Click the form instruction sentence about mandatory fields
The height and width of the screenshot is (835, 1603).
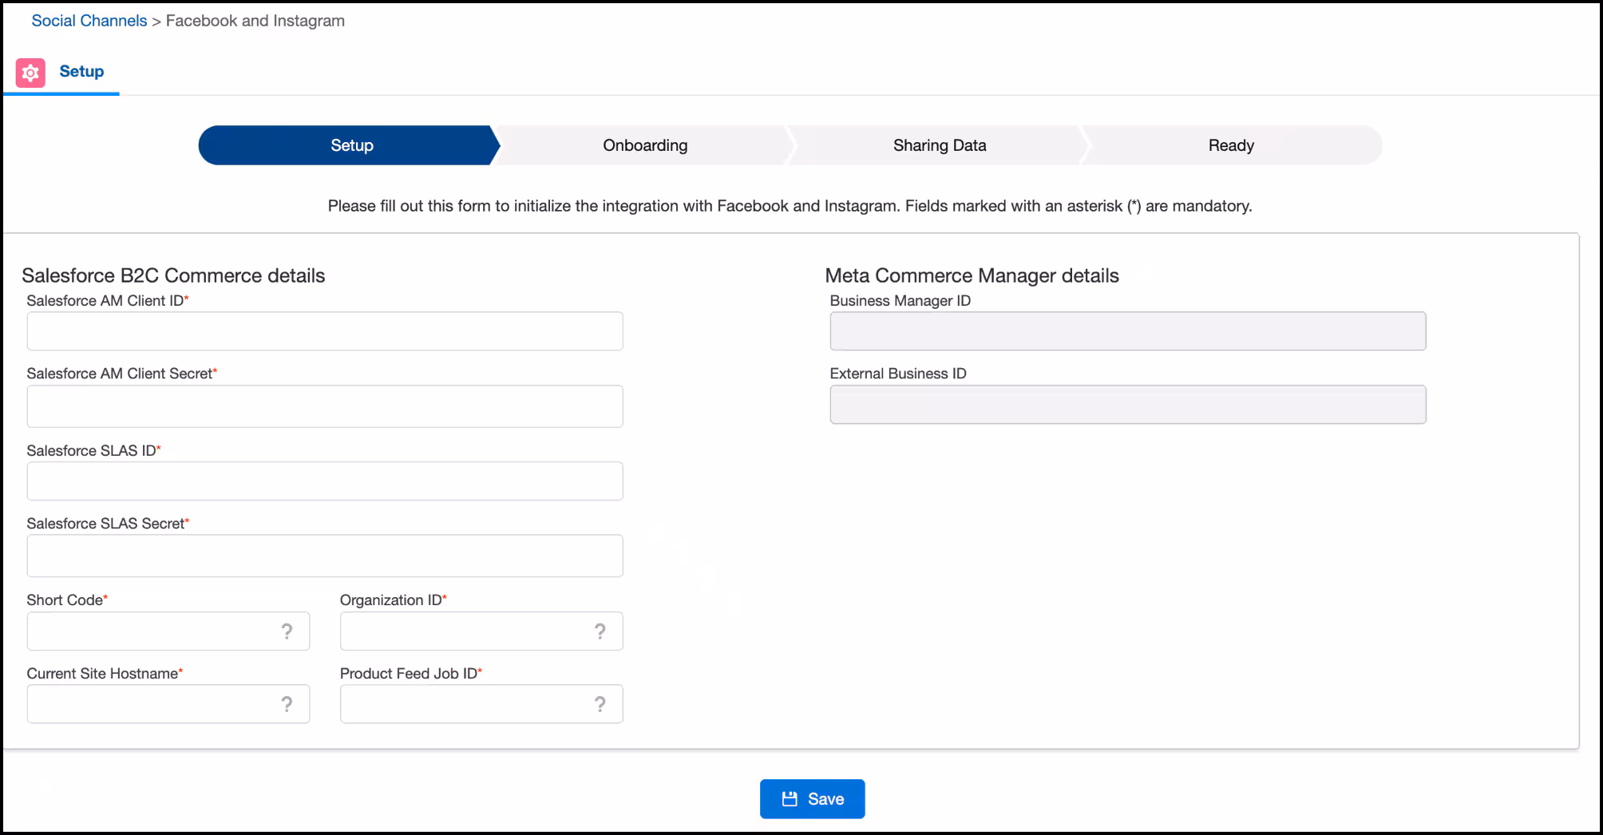790,206
